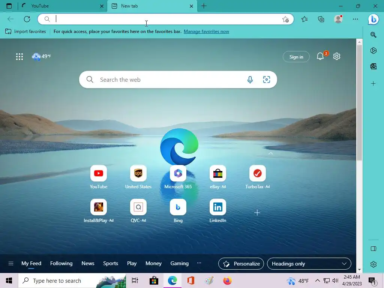Open the Collections icon
Image resolution: width=384 pixels, height=288 pixels.
321,19
